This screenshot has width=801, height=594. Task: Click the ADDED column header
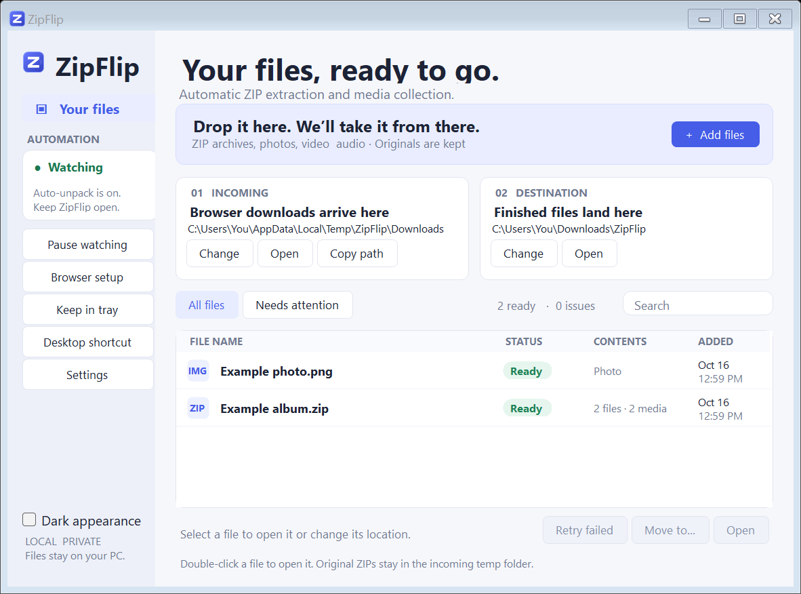(715, 342)
